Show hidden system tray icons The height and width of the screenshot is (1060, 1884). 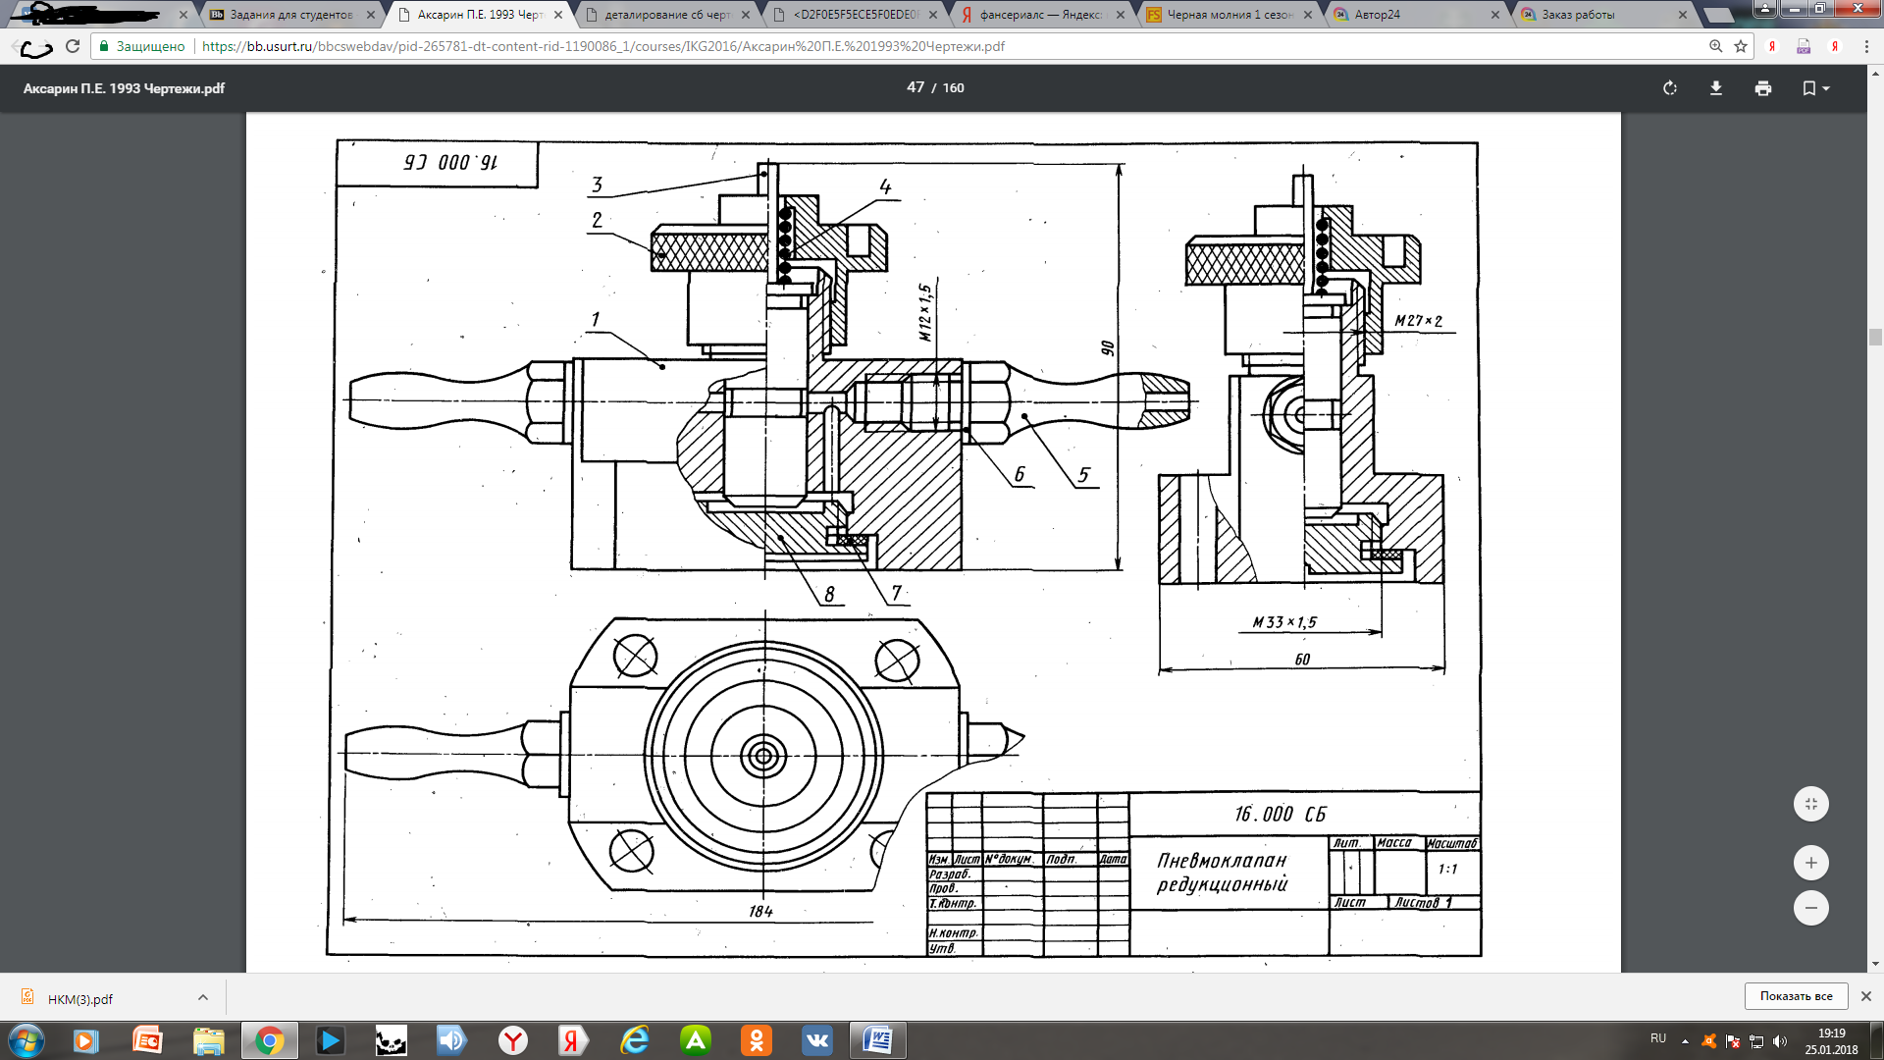[x=1685, y=1041]
